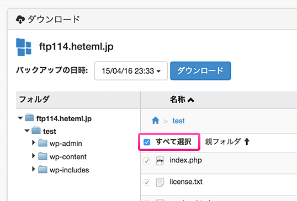Toggle the すべて選択 checkbox
The image size is (297, 201).
coord(147,142)
